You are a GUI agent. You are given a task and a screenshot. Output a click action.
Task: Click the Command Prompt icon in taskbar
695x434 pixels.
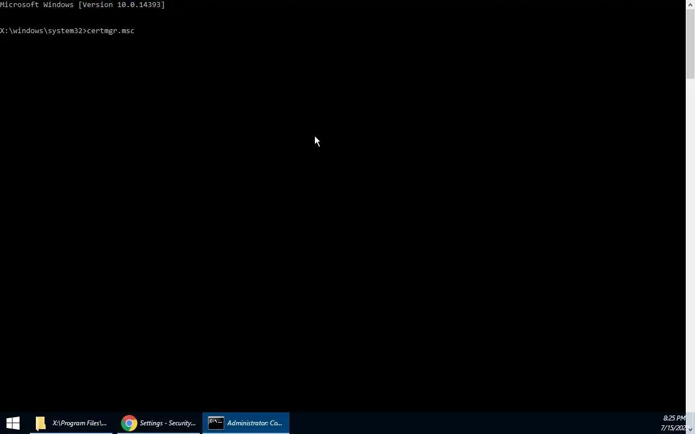(216, 423)
